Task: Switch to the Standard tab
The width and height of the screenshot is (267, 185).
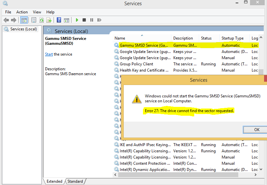Action: [x=75, y=181]
